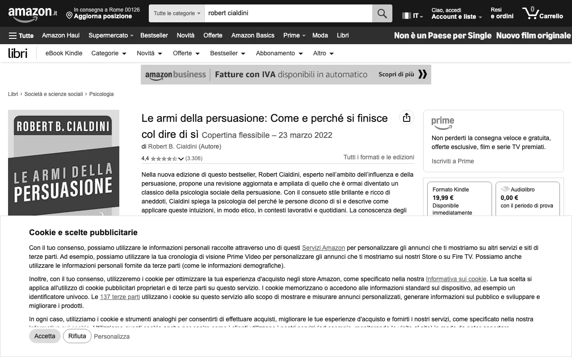Open Offerte in the top nav
572x357 pixels.
[213, 35]
